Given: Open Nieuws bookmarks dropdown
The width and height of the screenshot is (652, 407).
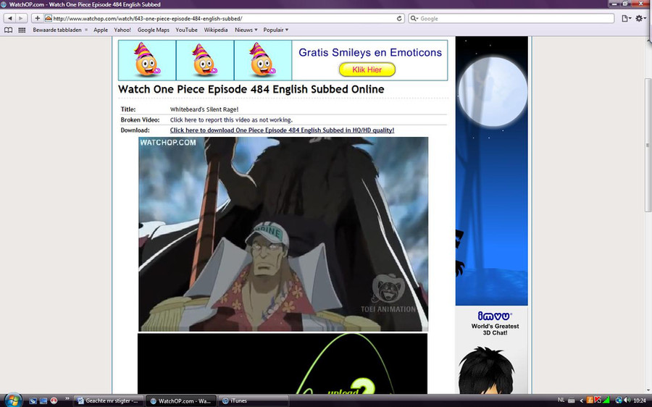Looking at the screenshot, I should point(246,30).
